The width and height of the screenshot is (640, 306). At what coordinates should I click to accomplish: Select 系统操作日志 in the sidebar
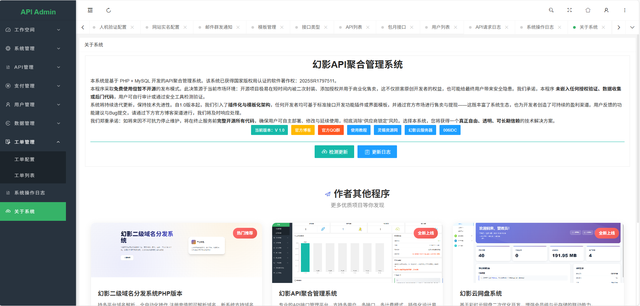tap(29, 193)
